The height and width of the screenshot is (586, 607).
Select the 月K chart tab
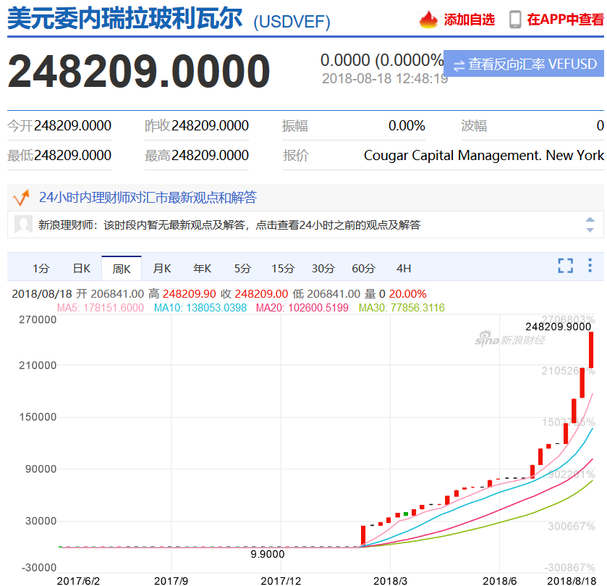pos(162,268)
